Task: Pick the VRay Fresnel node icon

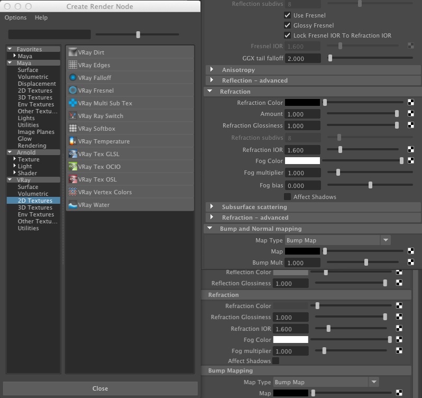Action: [x=72, y=90]
